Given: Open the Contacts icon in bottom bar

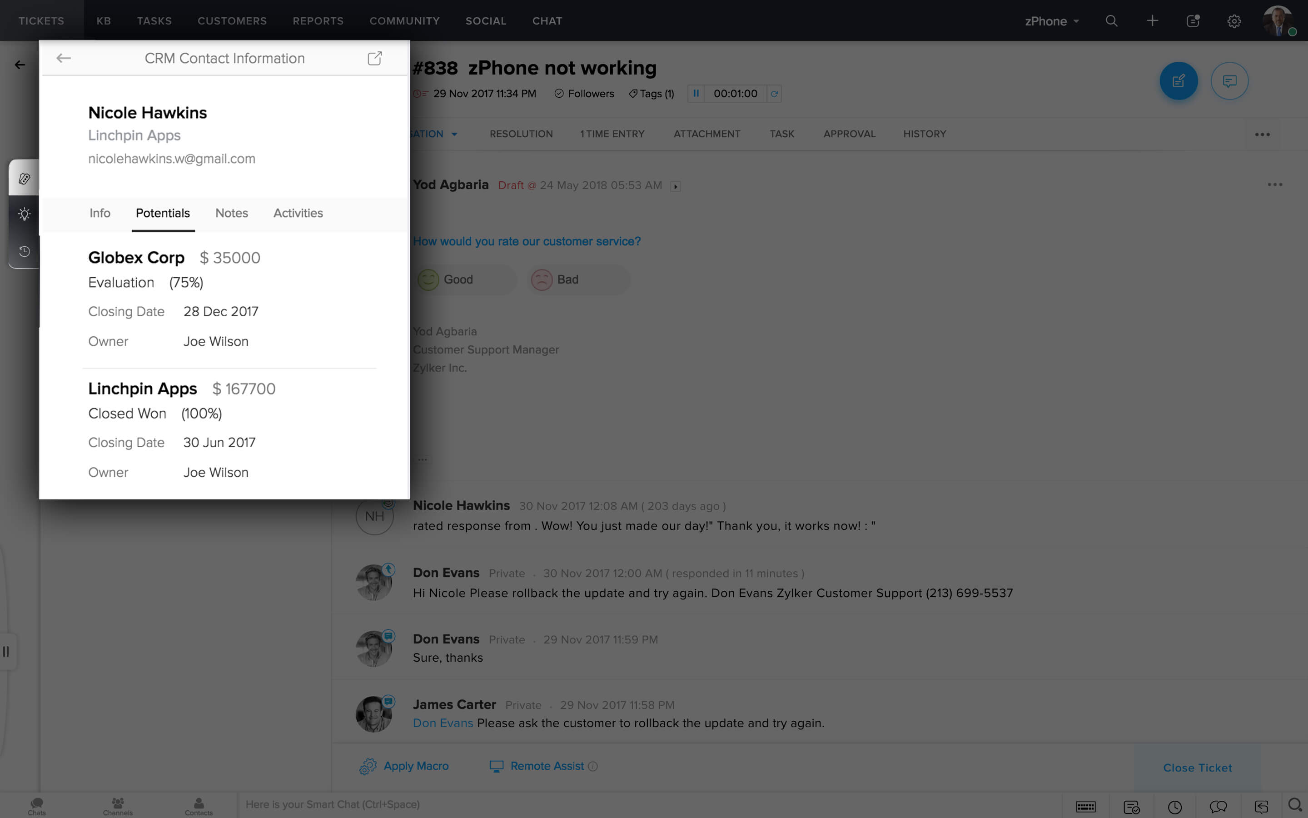Looking at the screenshot, I should click(x=199, y=806).
